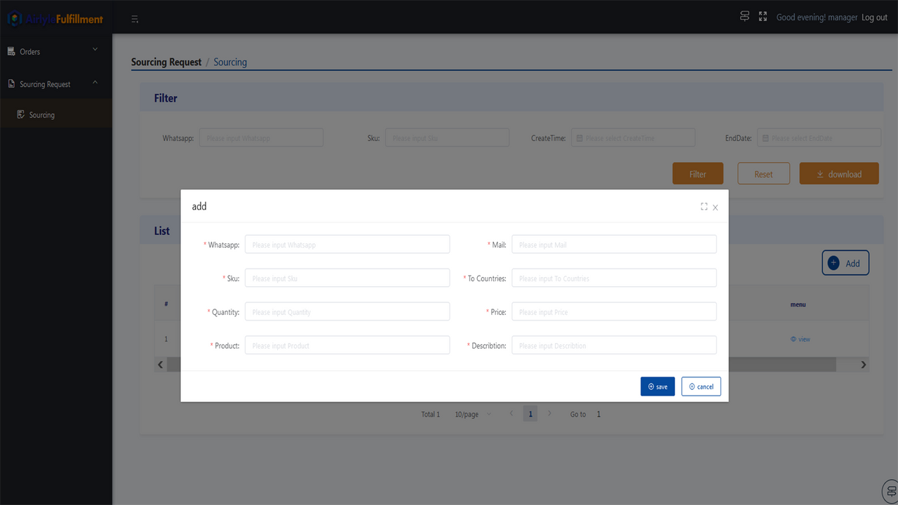Click the hamburger collapse sidebar icon
Viewport: 898px width, 505px height.
[x=134, y=19]
